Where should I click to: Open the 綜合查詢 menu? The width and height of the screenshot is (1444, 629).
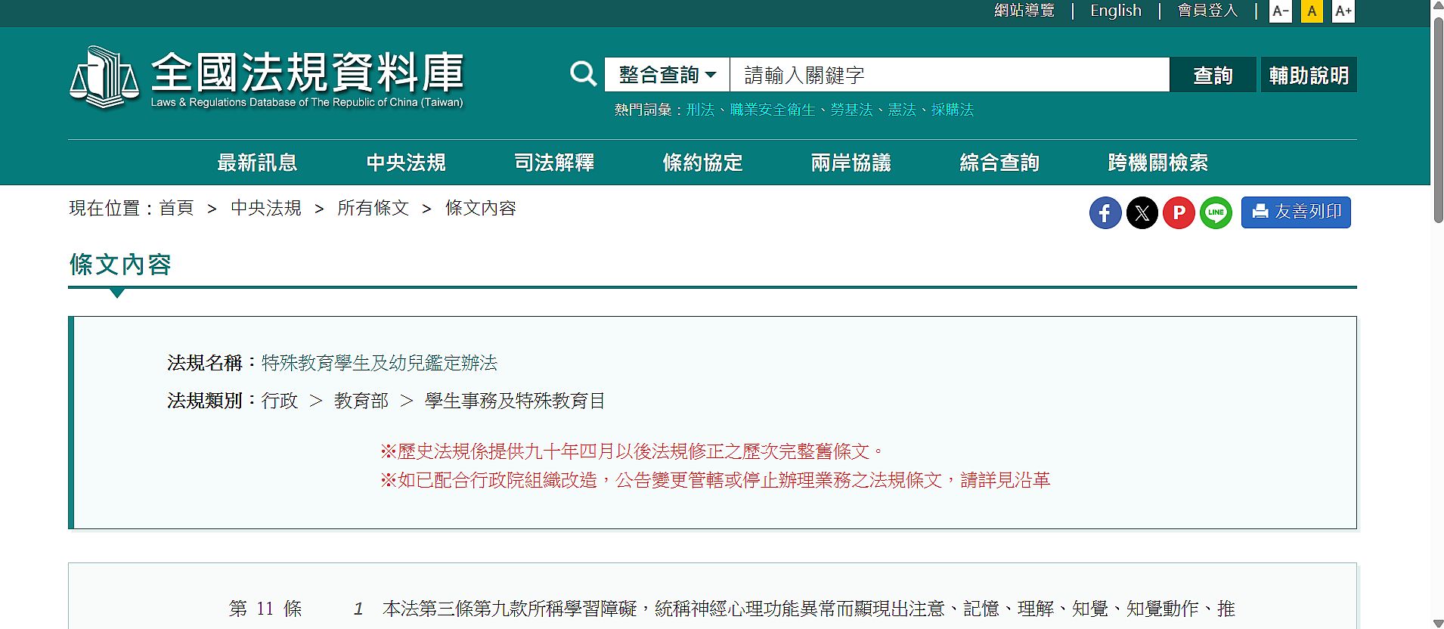(x=999, y=163)
